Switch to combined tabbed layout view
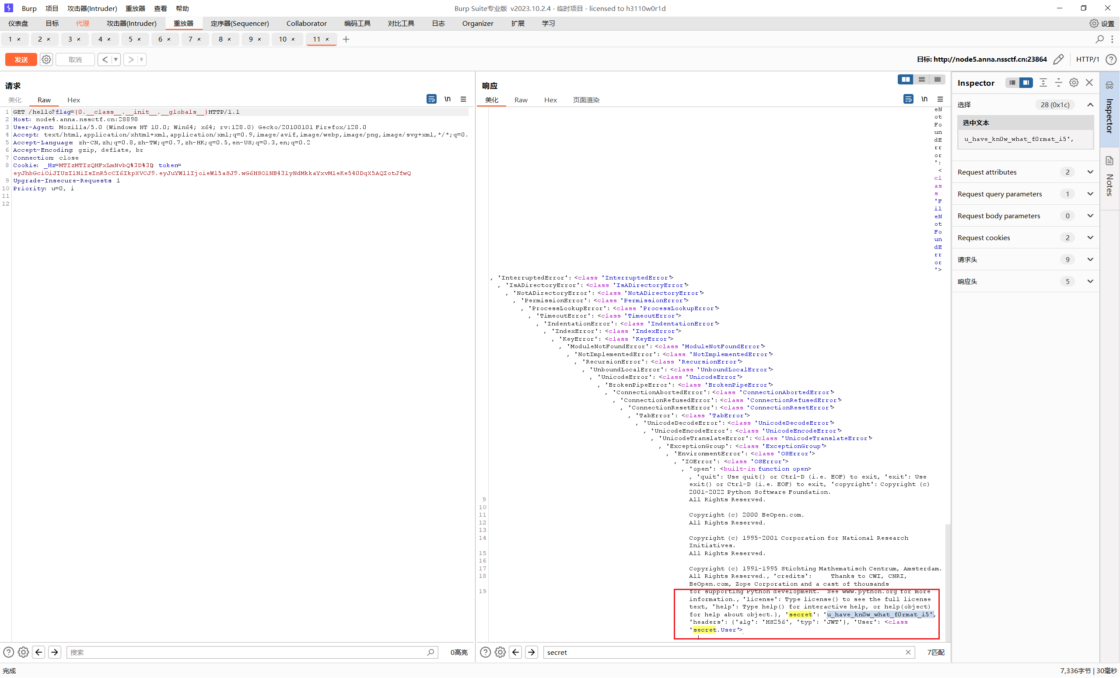 937,80
